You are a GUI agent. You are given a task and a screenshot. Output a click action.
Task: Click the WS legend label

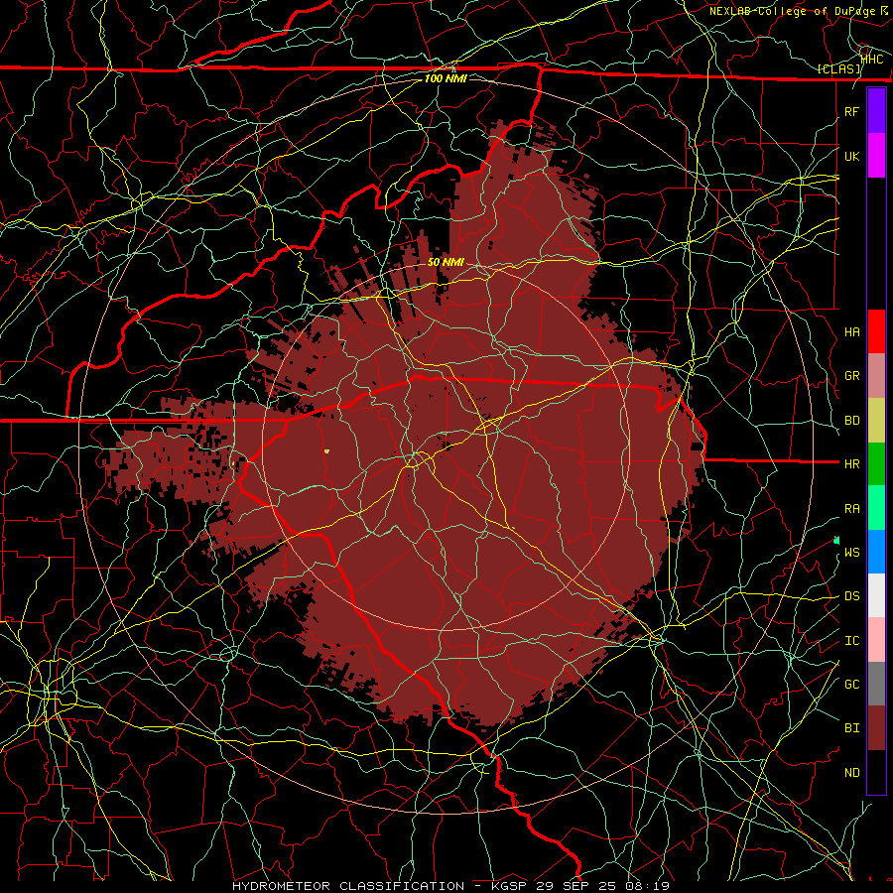852,552
